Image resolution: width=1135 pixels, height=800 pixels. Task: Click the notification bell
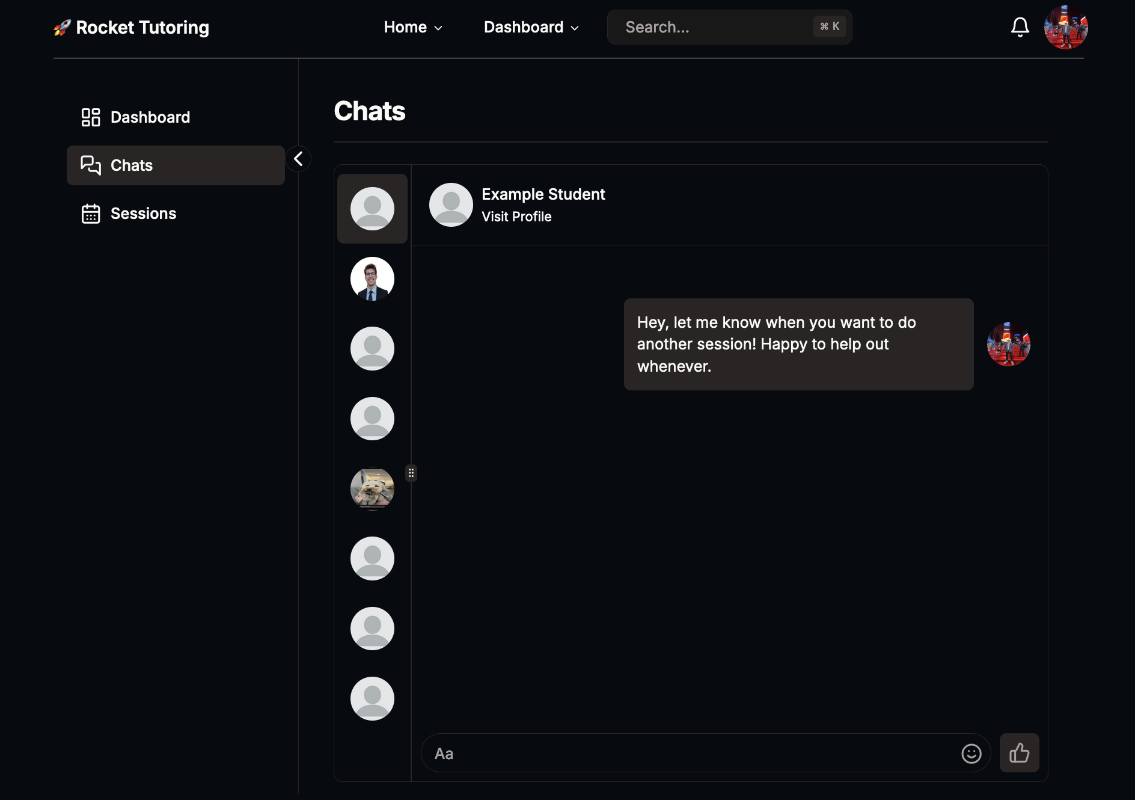(1020, 26)
